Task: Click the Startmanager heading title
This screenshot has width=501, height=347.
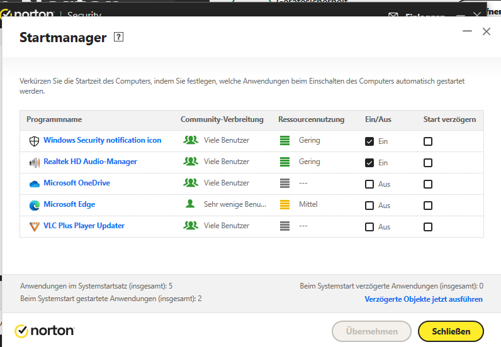Action: (63, 38)
